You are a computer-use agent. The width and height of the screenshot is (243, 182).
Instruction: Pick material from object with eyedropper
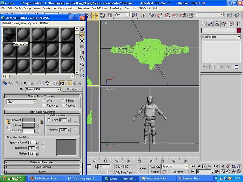click(x=21, y=89)
